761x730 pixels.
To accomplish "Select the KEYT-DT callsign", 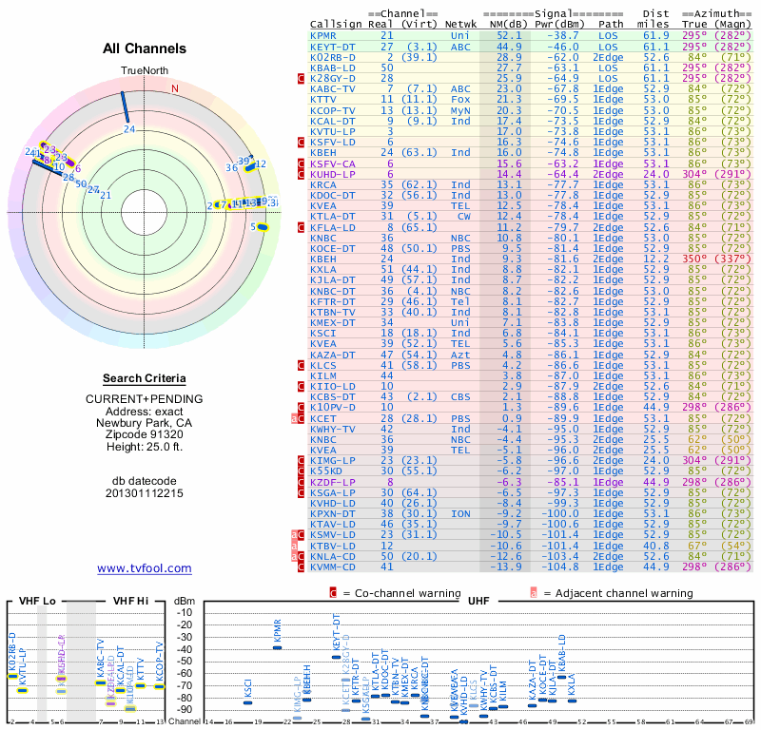I will click(333, 47).
